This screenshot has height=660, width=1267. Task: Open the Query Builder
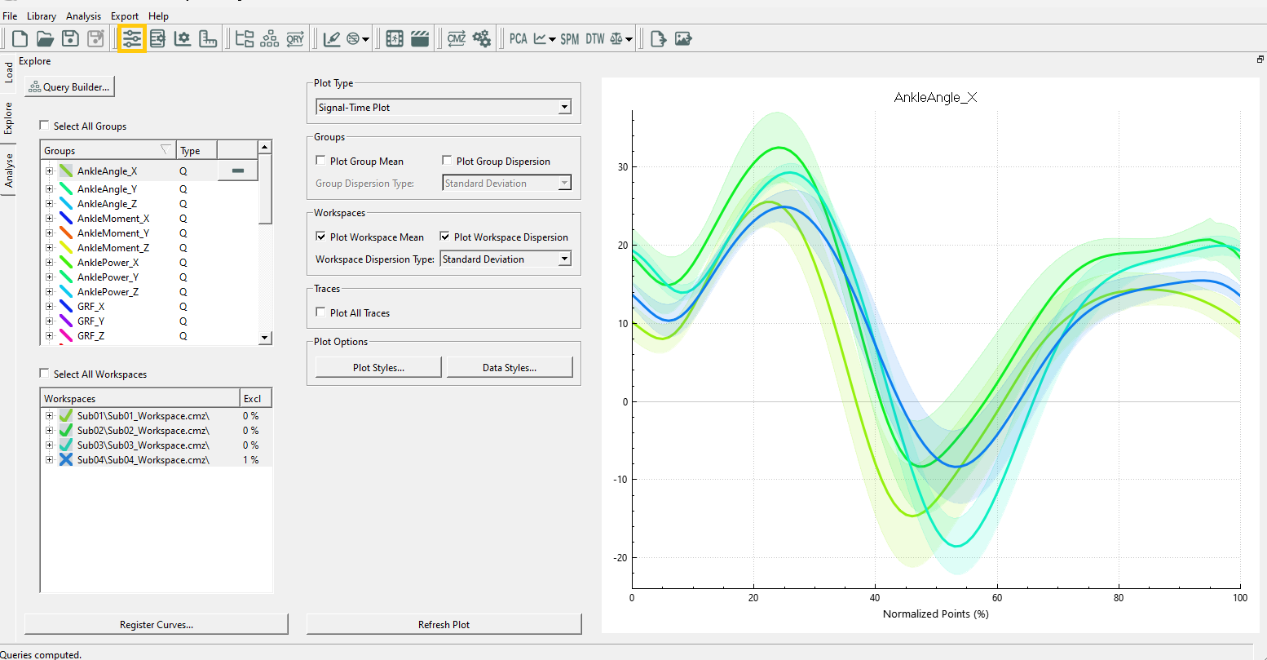click(69, 86)
